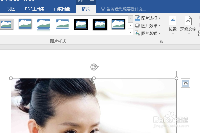Click the 位置 position icon
This screenshot has width=200, height=133.
[x=172, y=21]
